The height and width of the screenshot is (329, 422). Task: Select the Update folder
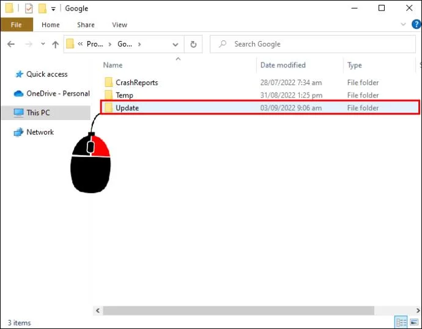point(260,108)
